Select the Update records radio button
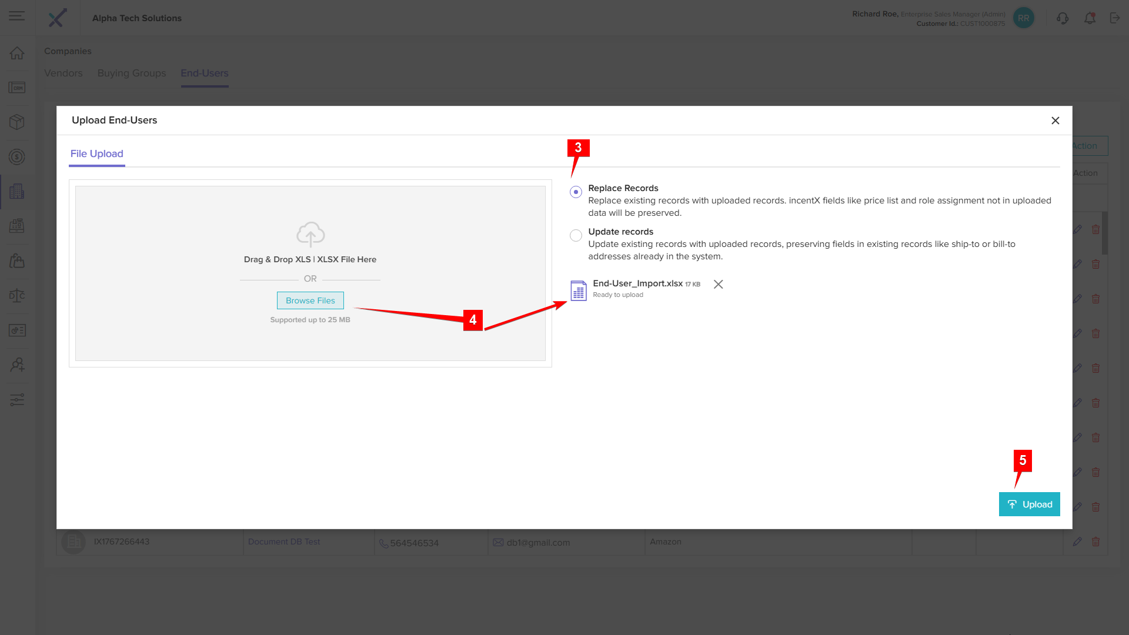The height and width of the screenshot is (635, 1129). (576, 235)
